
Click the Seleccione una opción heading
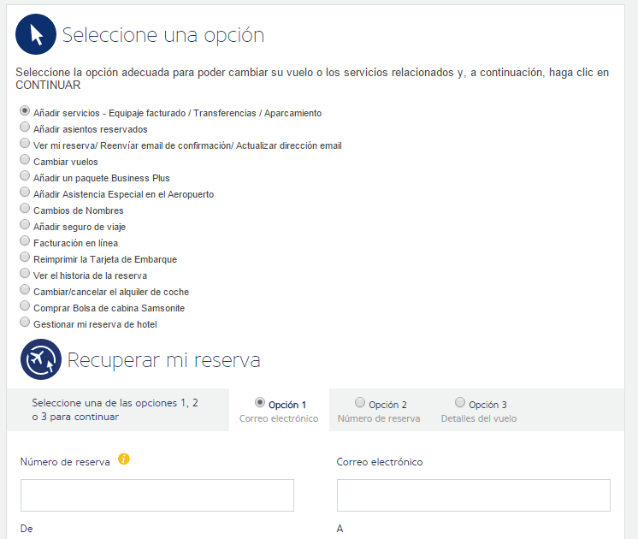[x=163, y=35]
